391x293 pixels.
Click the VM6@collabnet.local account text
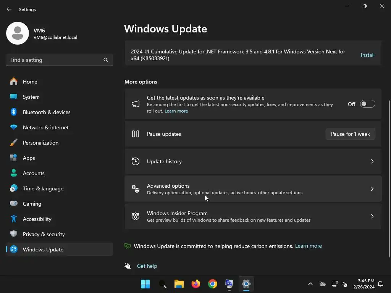(55, 37)
